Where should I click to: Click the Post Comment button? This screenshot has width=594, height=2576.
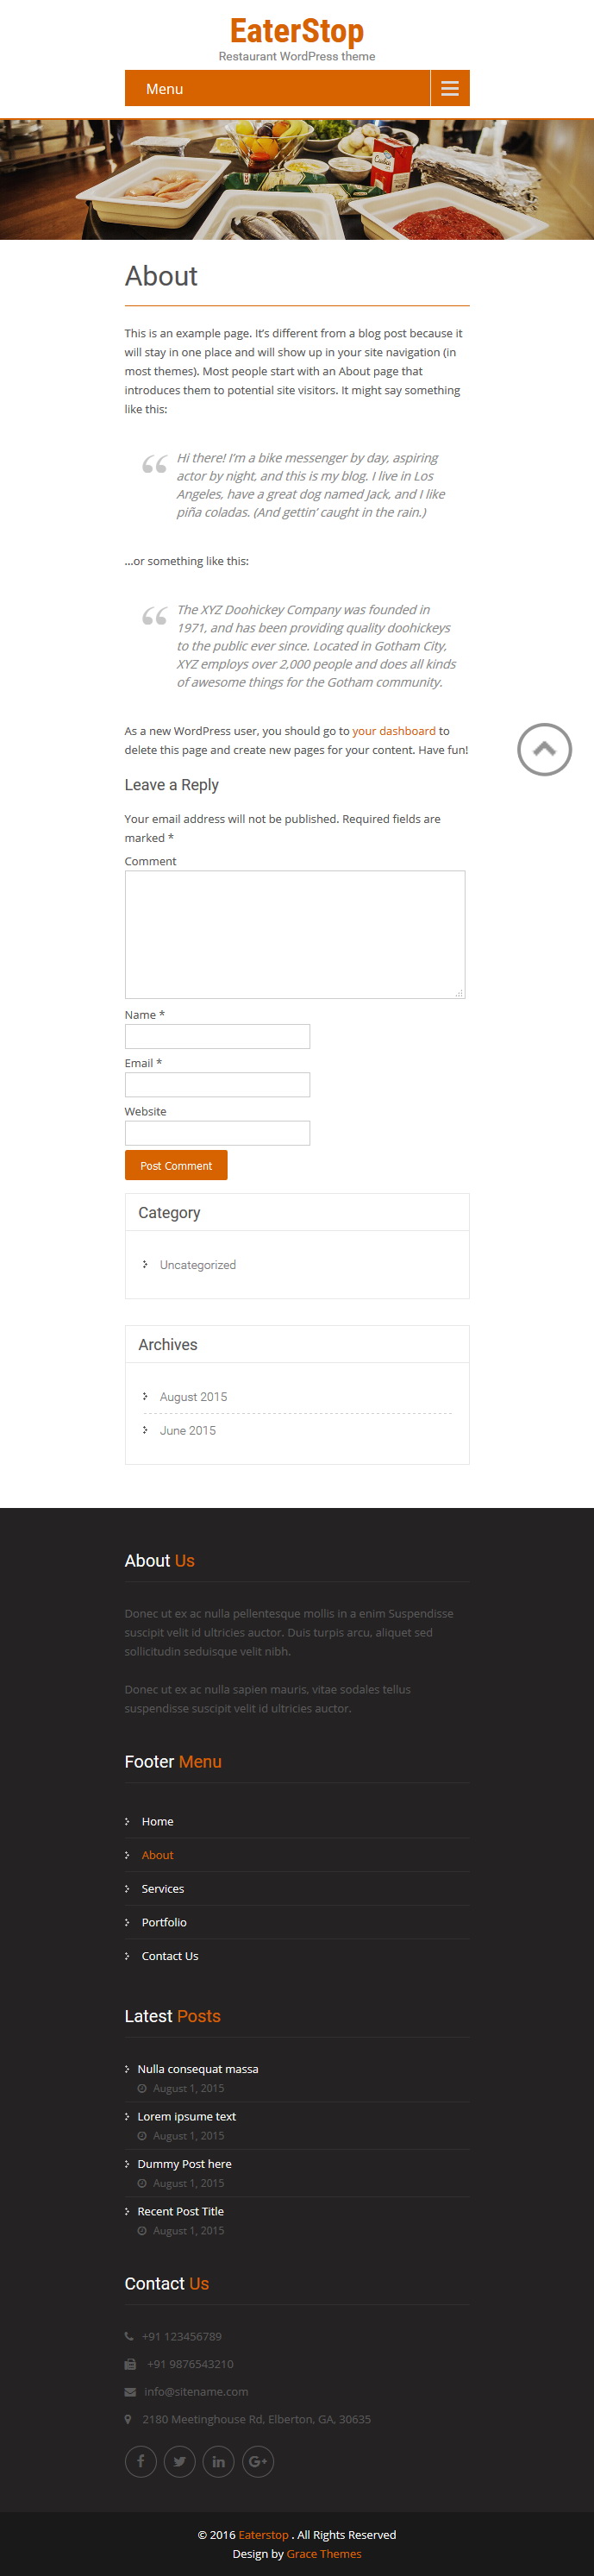176,1165
